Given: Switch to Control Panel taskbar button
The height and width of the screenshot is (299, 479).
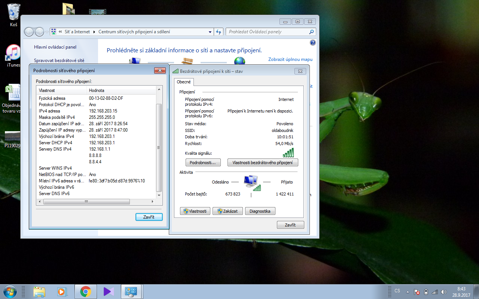Looking at the screenshot, I should tap(131, 292).
